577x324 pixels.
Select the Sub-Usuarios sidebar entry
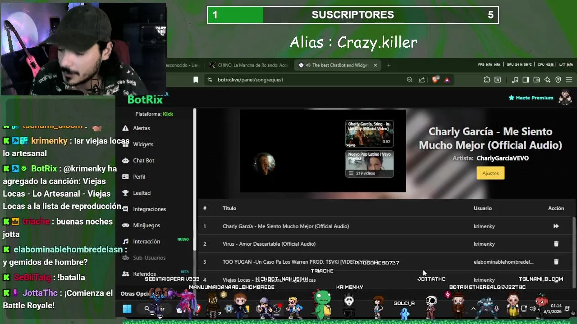coord(149,258)
